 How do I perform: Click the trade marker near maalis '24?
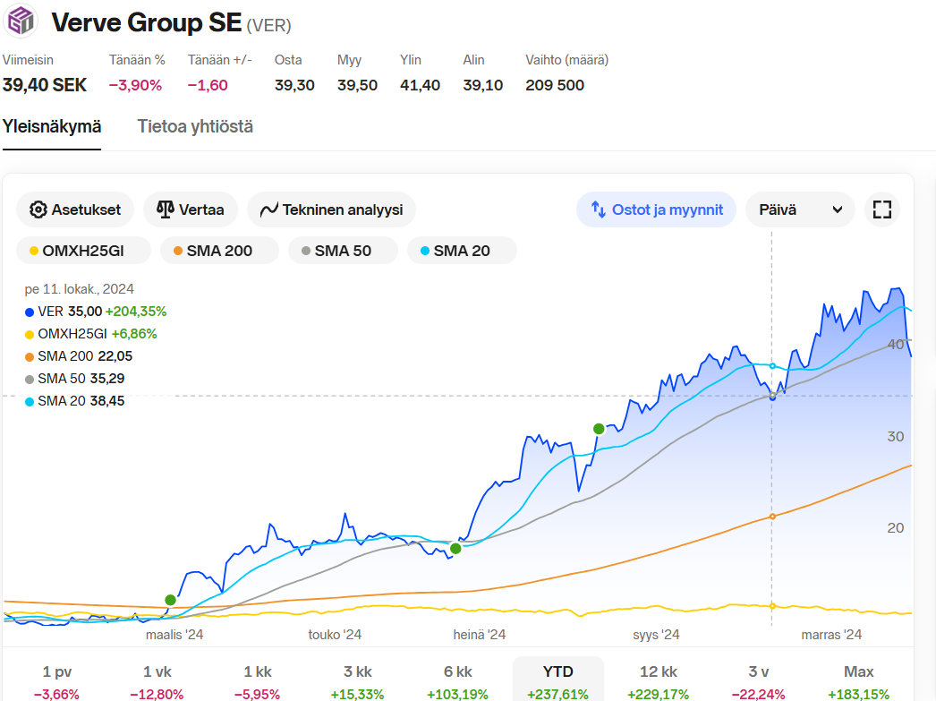pos(171,600)
